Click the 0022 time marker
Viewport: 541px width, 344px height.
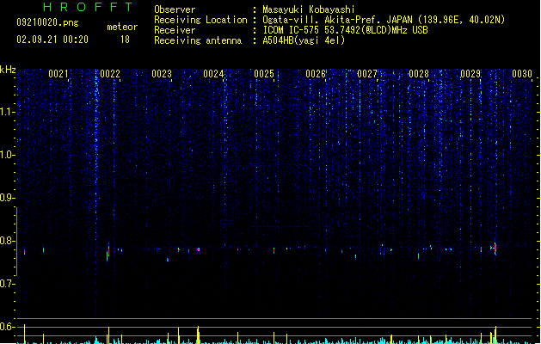coord(110,74)
